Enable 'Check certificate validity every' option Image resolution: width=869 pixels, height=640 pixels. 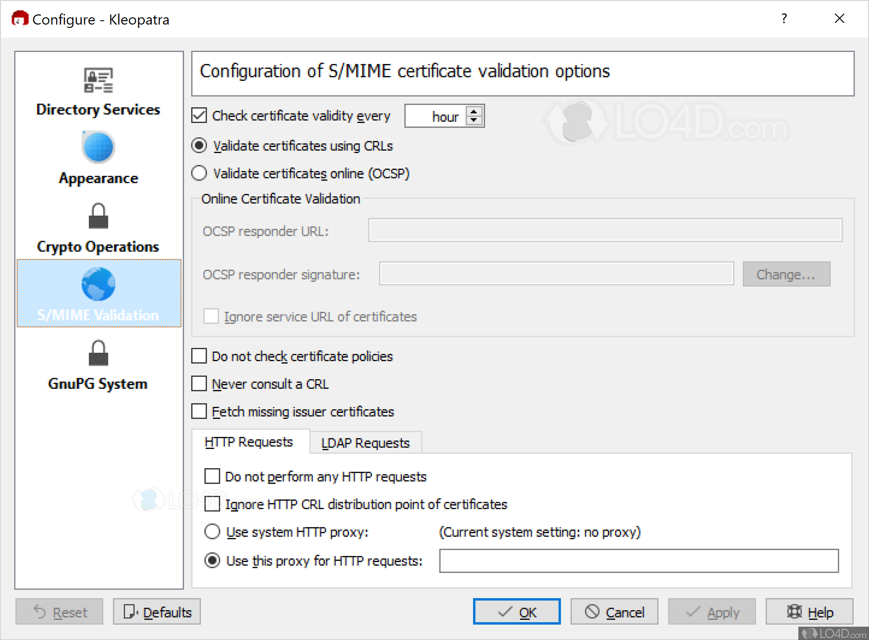point(199,115)
